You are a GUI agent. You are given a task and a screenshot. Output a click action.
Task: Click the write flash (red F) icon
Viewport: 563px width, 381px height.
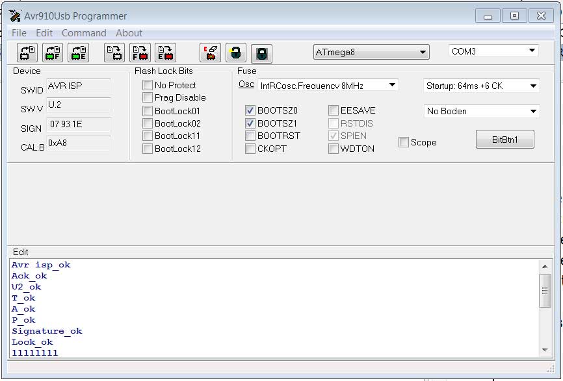140,53
